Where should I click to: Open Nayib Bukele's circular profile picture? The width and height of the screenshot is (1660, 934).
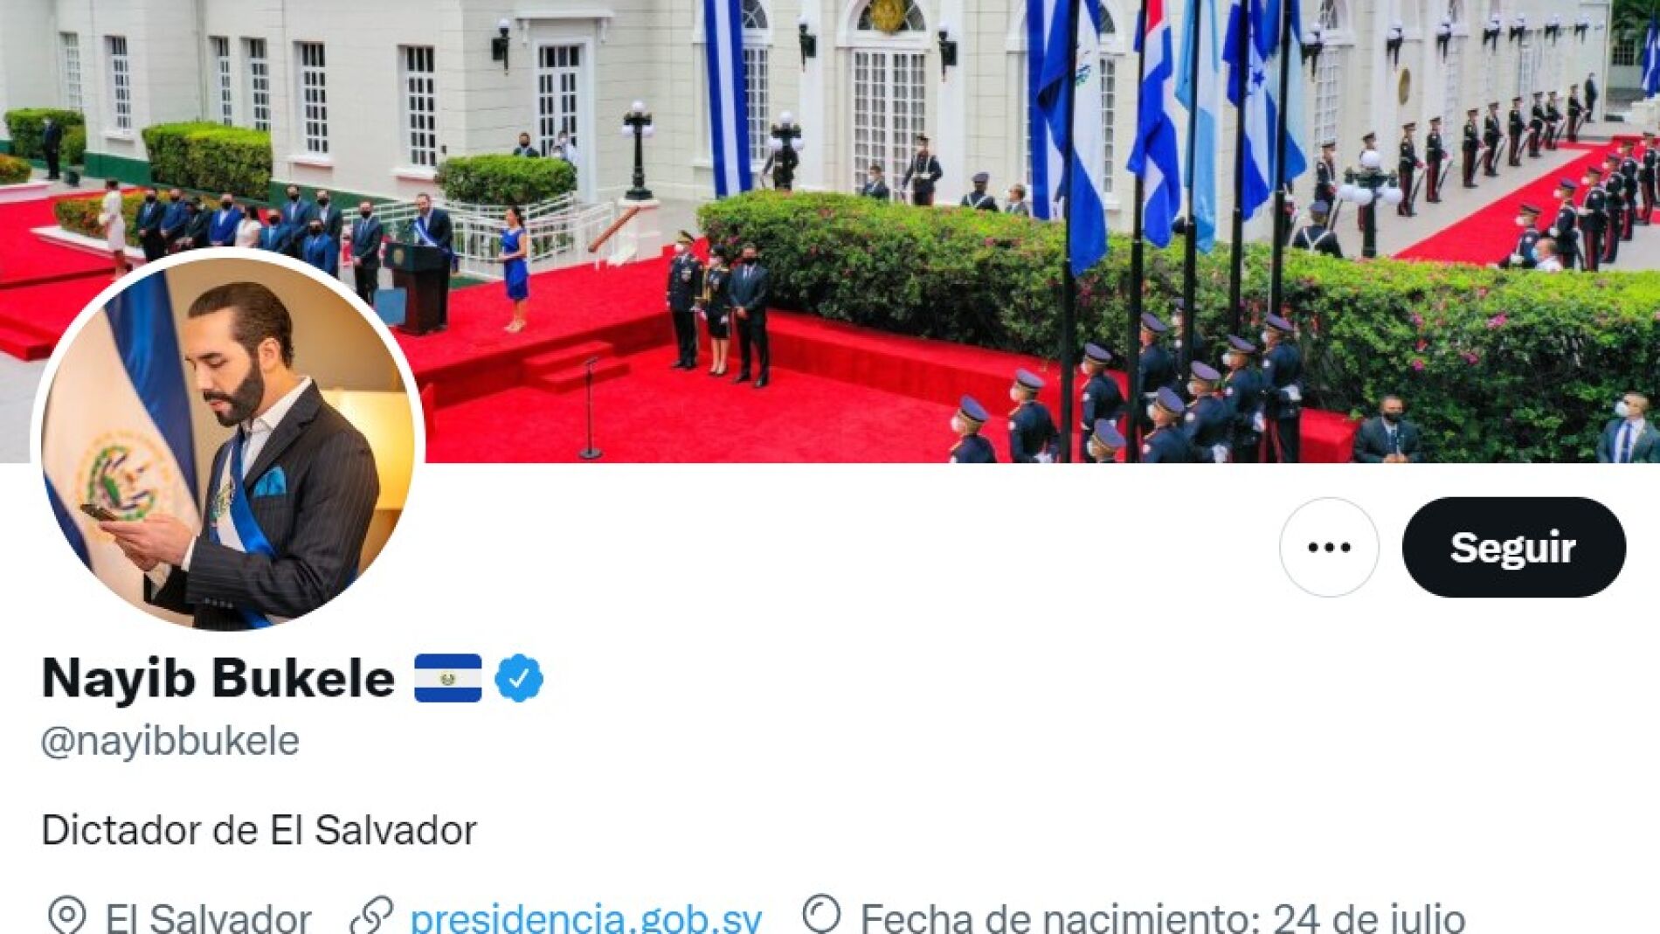228,442
